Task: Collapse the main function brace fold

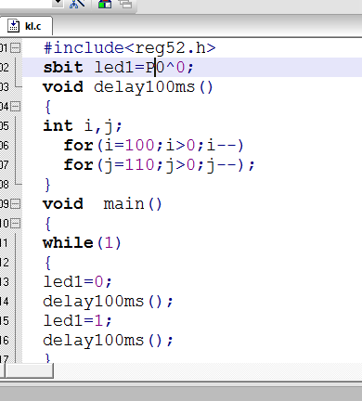Action: (16, 224)
